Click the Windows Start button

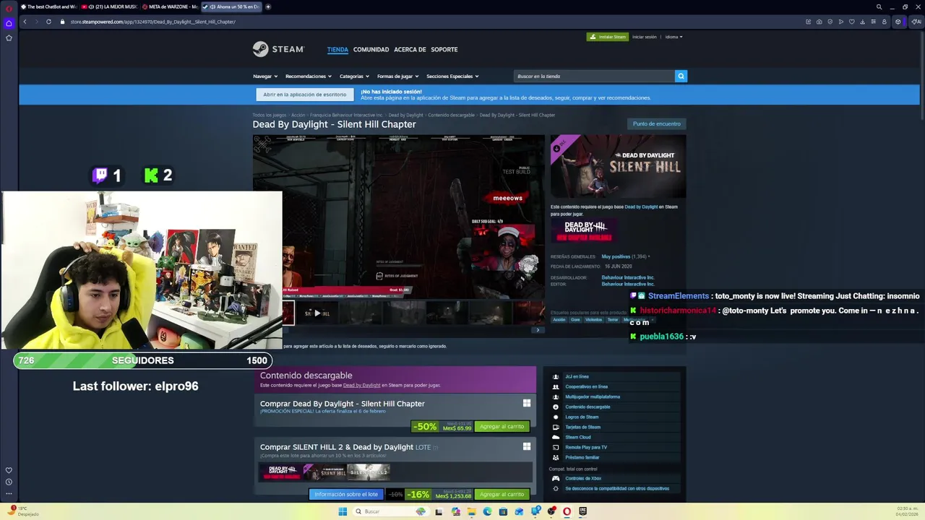click(343, 511)
